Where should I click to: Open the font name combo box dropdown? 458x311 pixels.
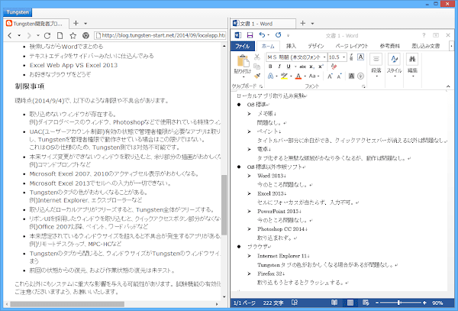pyautogui.click(x=324, y=57)
